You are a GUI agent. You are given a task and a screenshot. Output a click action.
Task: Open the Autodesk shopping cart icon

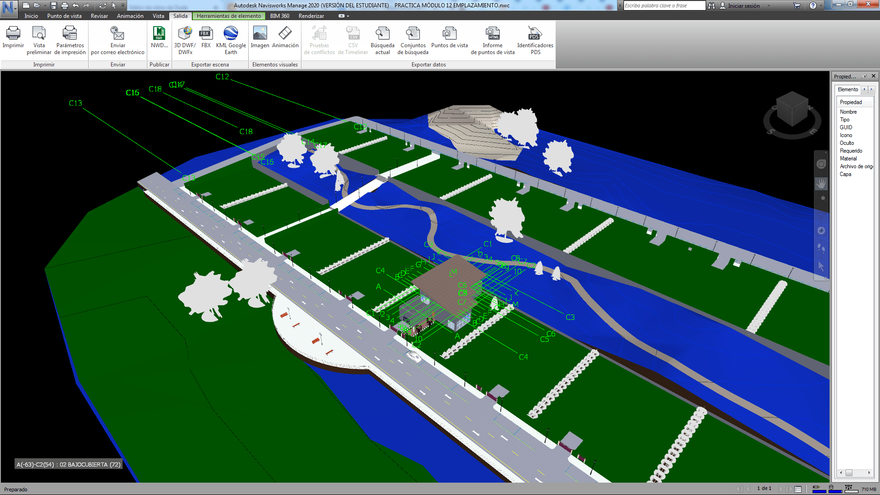[797, 5]
